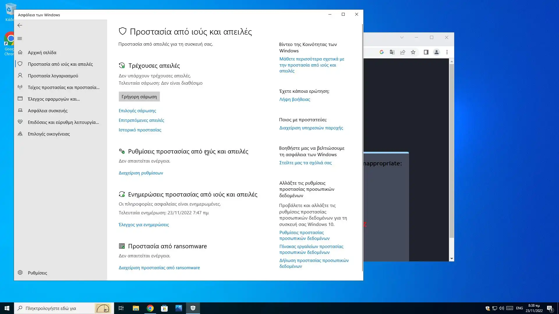This screenshot has width=559, height=314.
Task: Open Επιλογές οικογένειας family options
Action: coord(49,134)
